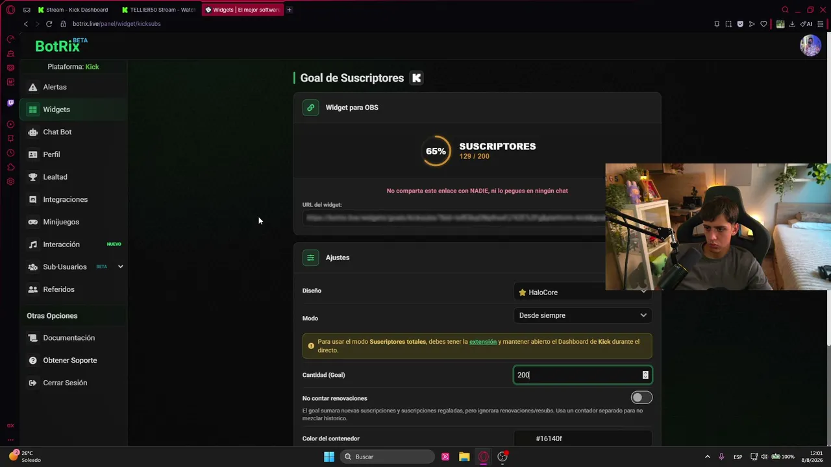Select the Widgets | El mejor software tab
This screenshot has width=831, height=467.
pyautogui.click(x=243, y=10)
